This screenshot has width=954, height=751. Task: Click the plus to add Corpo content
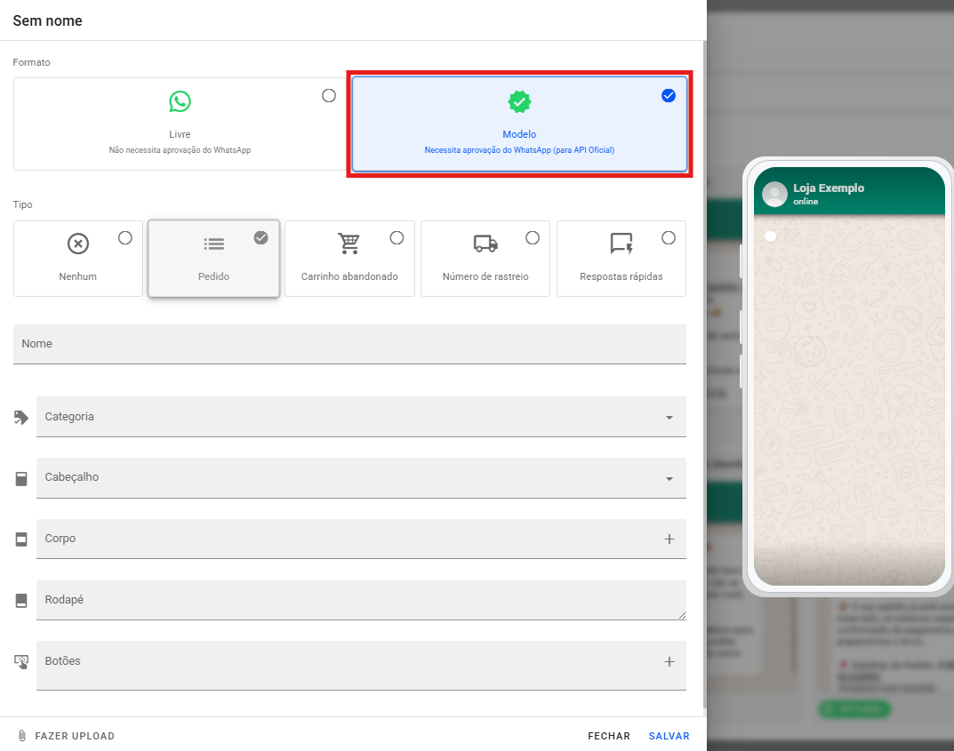pos(669,539)
